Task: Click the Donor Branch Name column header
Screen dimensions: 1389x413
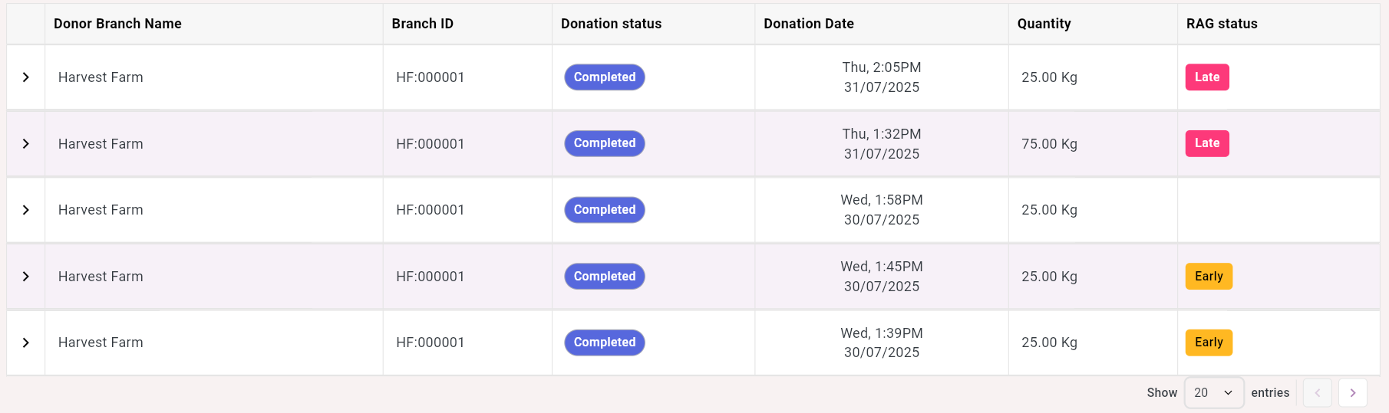Action: point(117,24)
